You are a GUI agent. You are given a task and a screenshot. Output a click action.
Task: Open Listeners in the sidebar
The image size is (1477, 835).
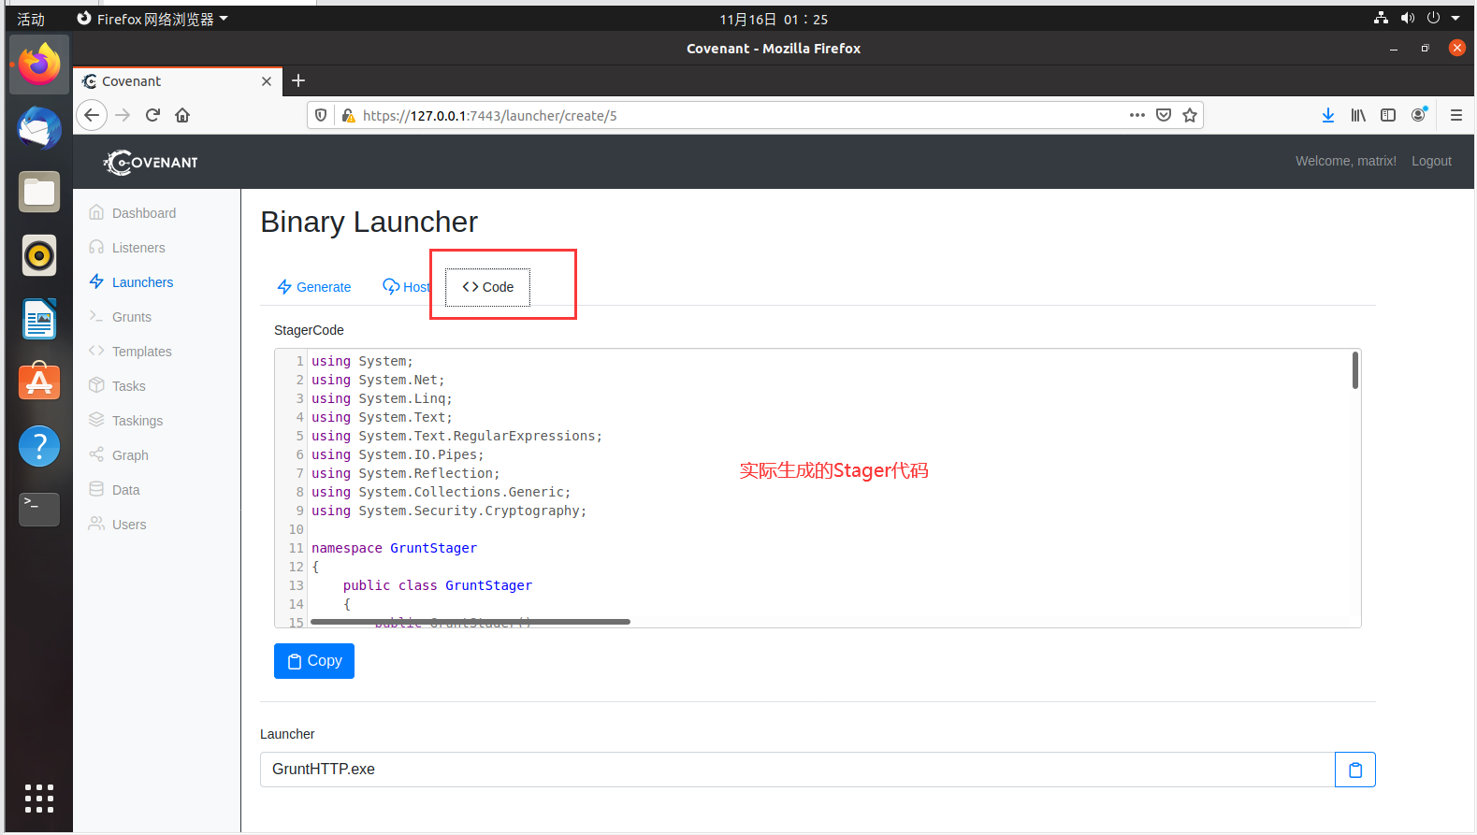138,248
